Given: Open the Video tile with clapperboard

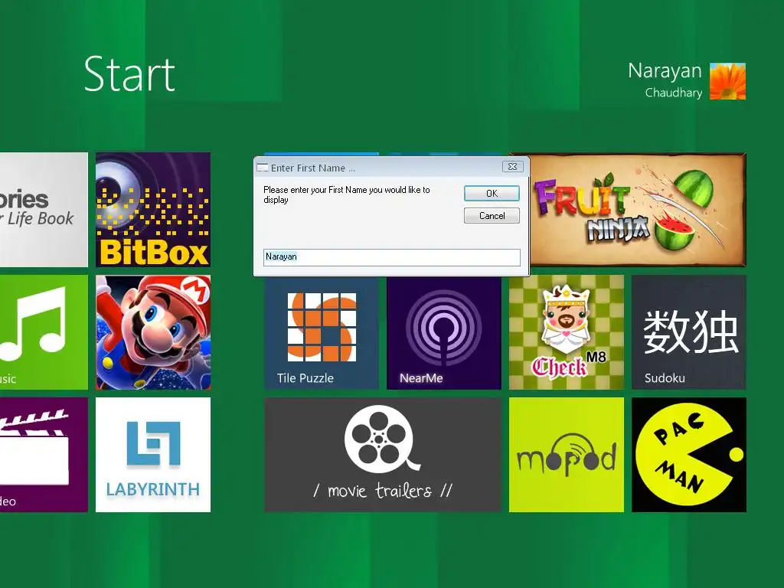Looking at the screenshot, I should click(44, 455).
